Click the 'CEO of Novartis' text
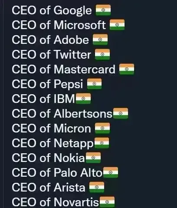Viewport: 177px width, 208px height. click(56, 202)
